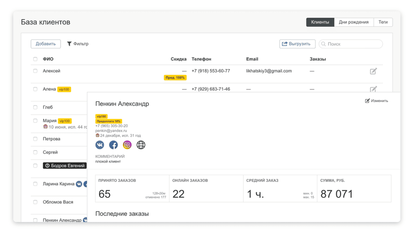This screenshot has width=414, height=233.
Task: Switch to the Дни рождения tab
Action: coord(353,22)
